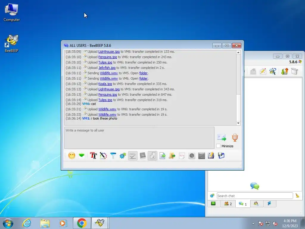Image resolution: width=305 pixels, height=229 pixels.
Task: Click the write-message pencil envelope icon in main window
Action: pos(263,71)
